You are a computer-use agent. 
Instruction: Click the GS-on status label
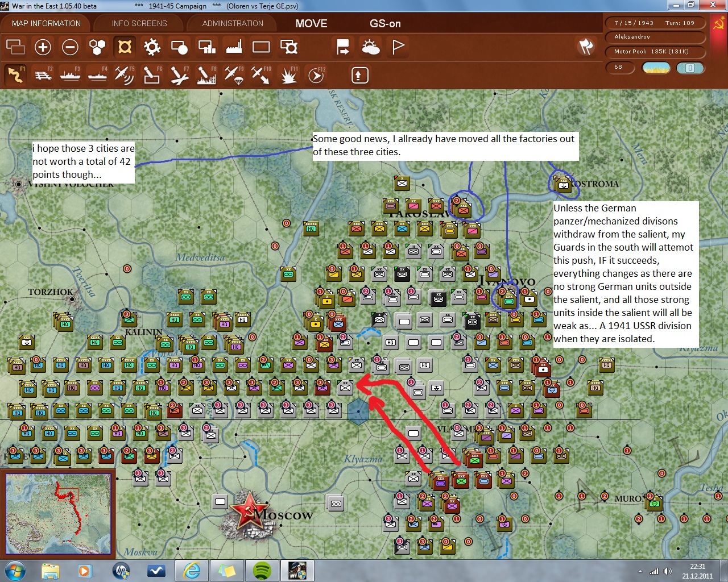(385, 23)
